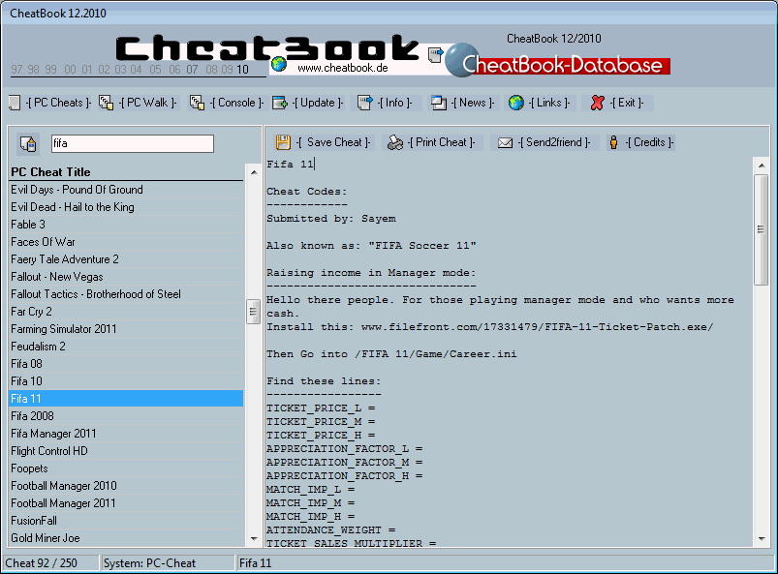
Task: Click the News windows icon
Action: (439, 104)
